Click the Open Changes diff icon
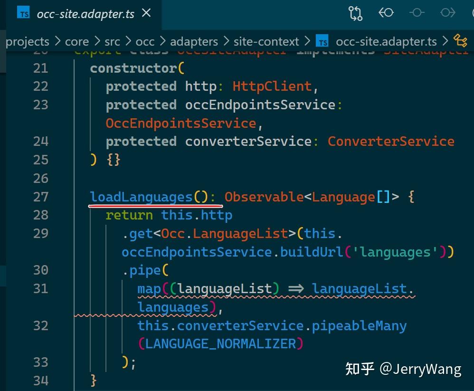Viewport: 474px width, 391px height. (355, 13)
